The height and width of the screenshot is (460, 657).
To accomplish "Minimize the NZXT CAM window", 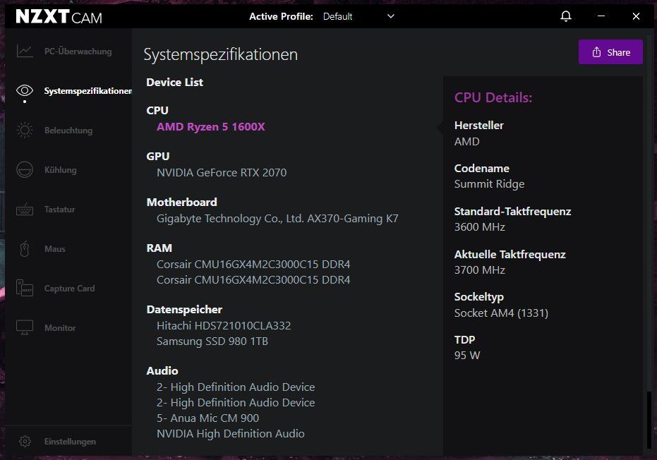I will coord(601,16).
